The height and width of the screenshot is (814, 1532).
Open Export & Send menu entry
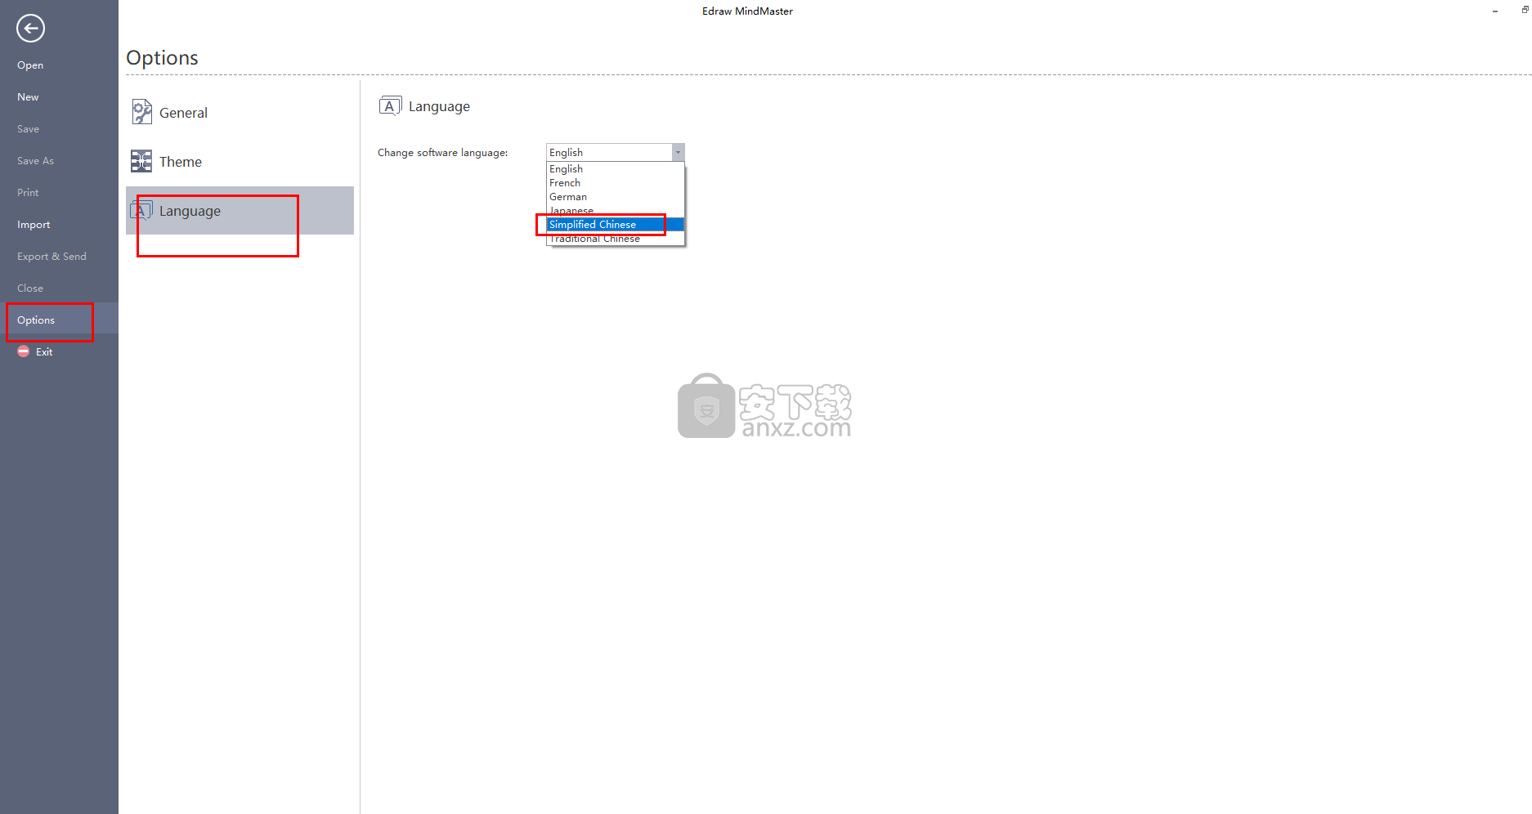click(59, 257)
